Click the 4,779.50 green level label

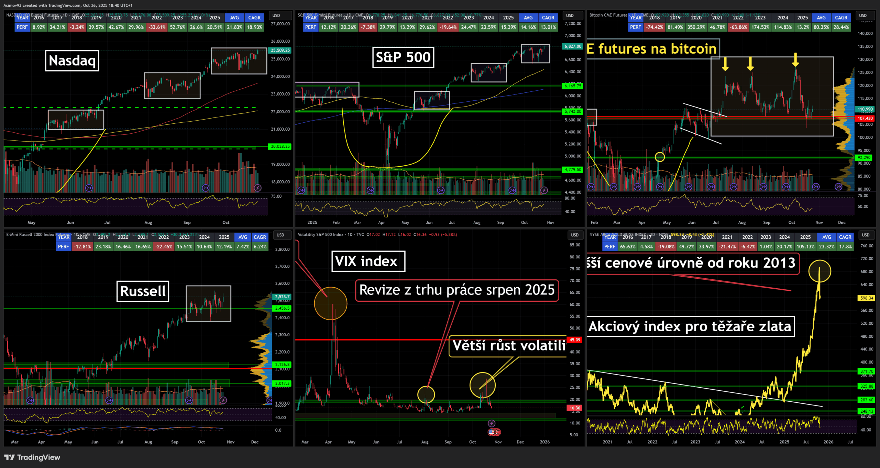point(573,169)
